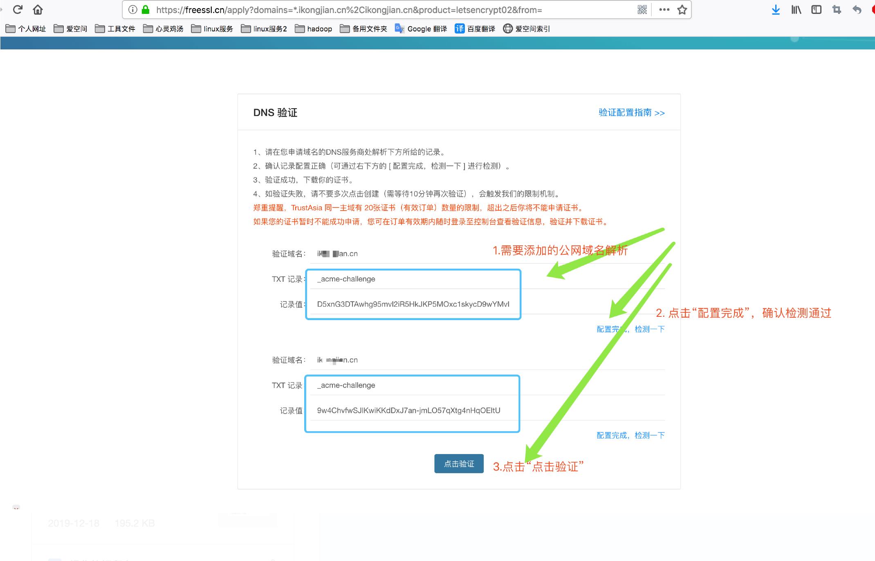Click the first 验证域名 domain value

[337, 254]
